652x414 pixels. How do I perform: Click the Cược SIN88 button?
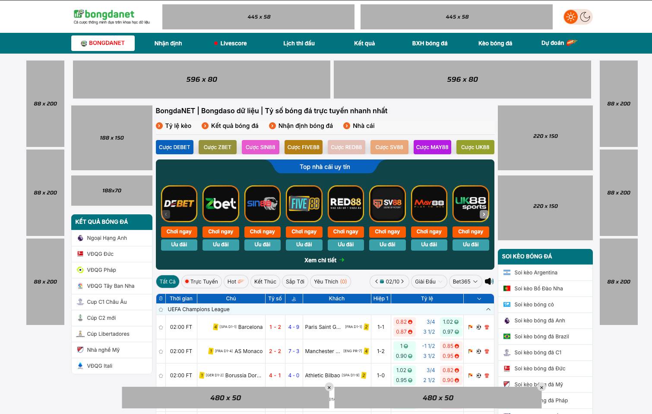click(260, 147)
